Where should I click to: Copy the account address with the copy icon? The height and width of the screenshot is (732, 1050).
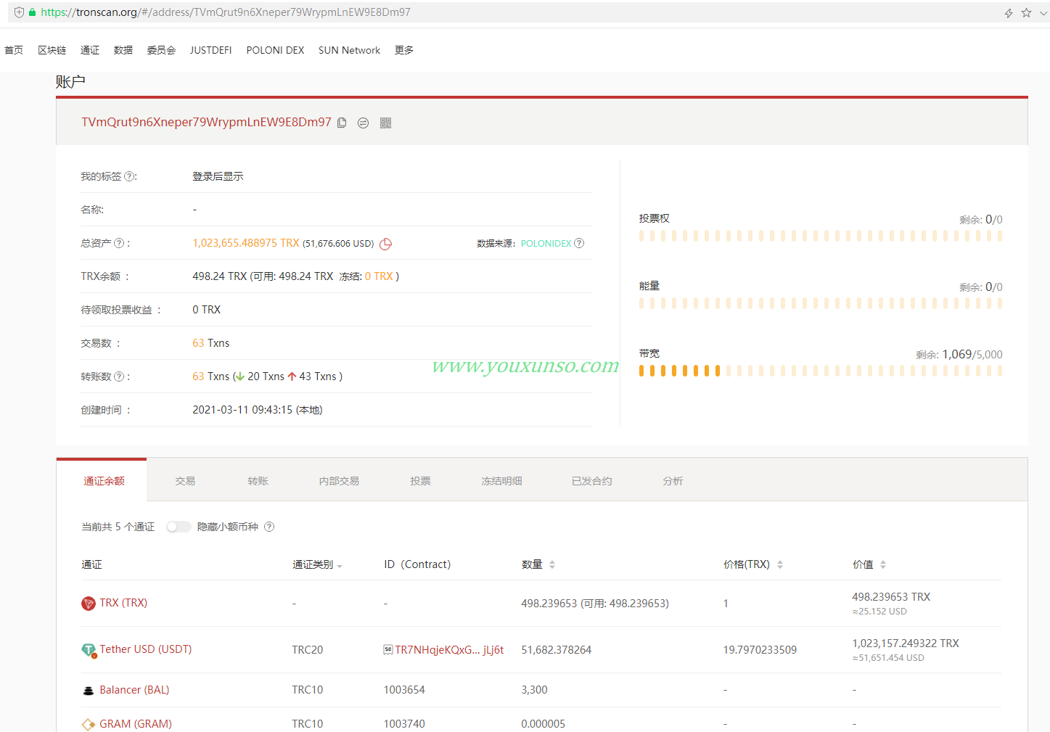click(342, 123)
